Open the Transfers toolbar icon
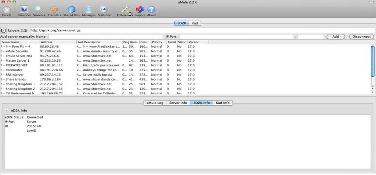This screenshot has height=175, width=376. 55,10
